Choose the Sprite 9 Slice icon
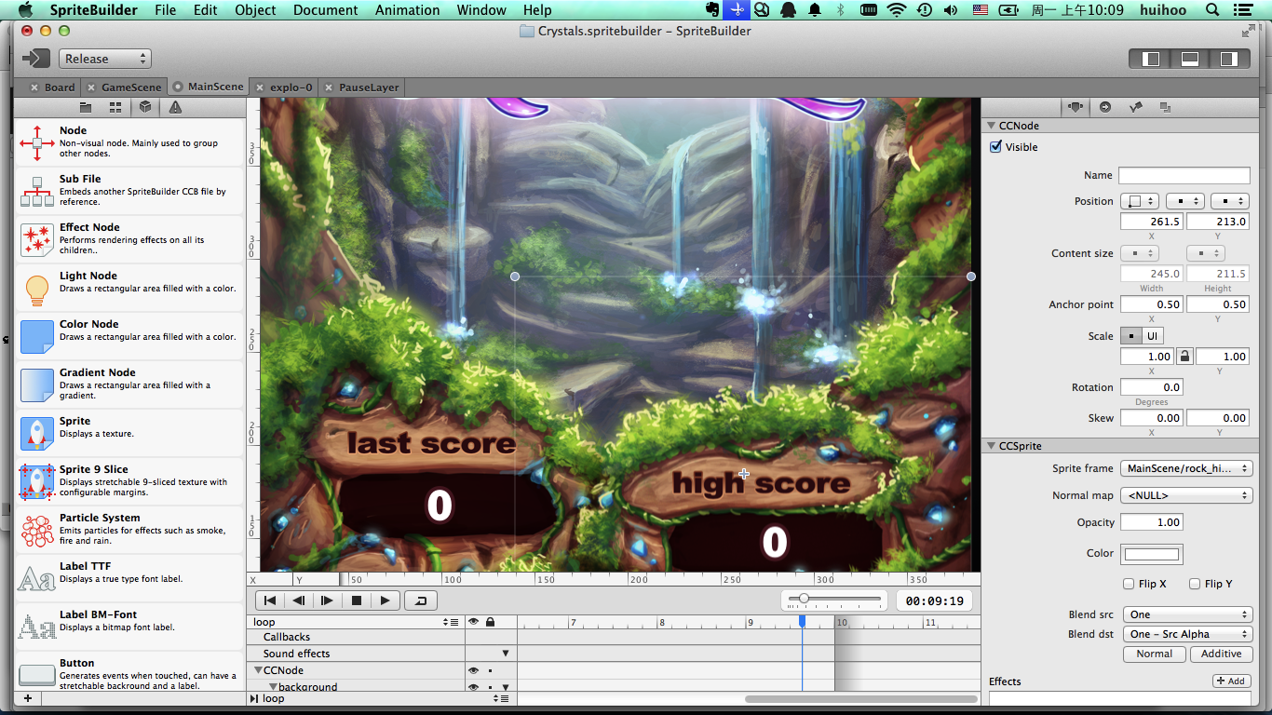 coord(37,481)
